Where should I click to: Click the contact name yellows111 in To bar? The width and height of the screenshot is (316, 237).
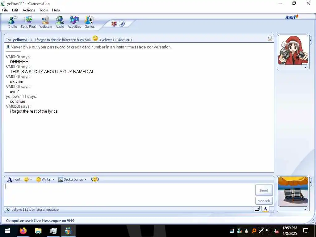coord(22,40)
